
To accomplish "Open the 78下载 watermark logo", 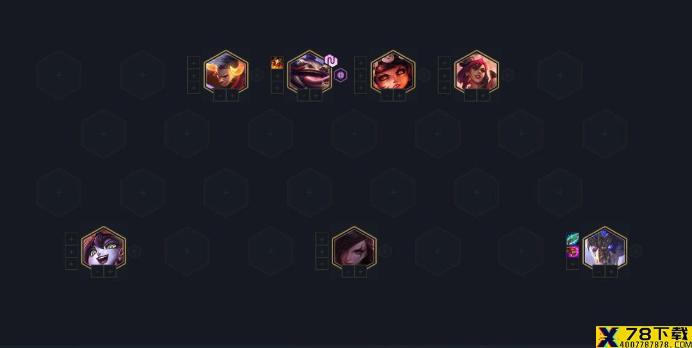I will pos(644,337).
